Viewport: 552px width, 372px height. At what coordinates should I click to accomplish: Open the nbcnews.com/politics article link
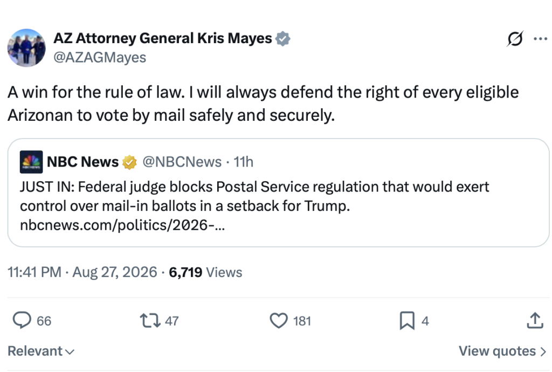tap(122, 225)
